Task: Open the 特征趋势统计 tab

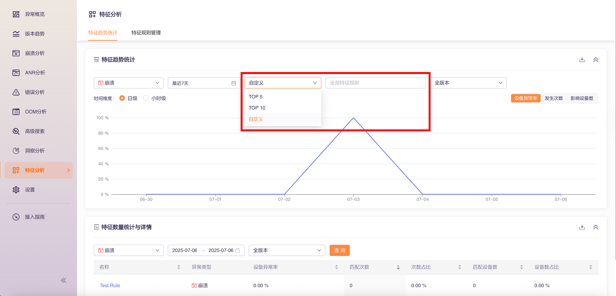Action: 103,33
